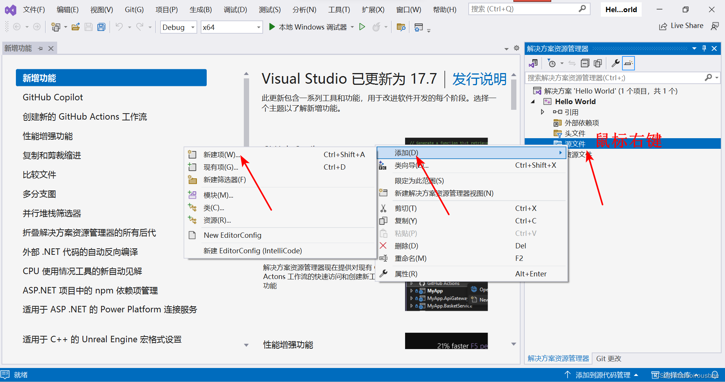Click 属性(R) in the context menu
This screenshot has width=725, height=382.
(472, 274)
